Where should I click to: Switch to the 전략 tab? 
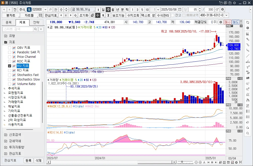[36, 22]
